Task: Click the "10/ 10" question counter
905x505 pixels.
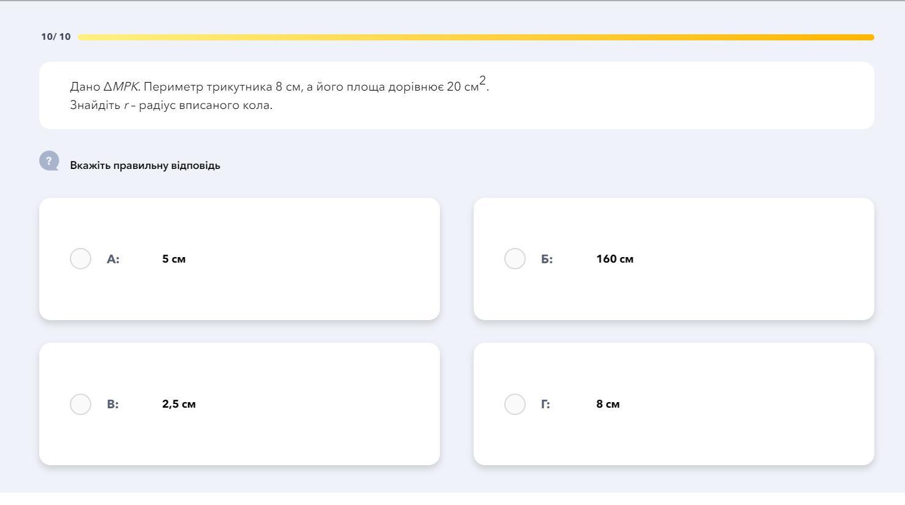Action: (x=56, y=37)
